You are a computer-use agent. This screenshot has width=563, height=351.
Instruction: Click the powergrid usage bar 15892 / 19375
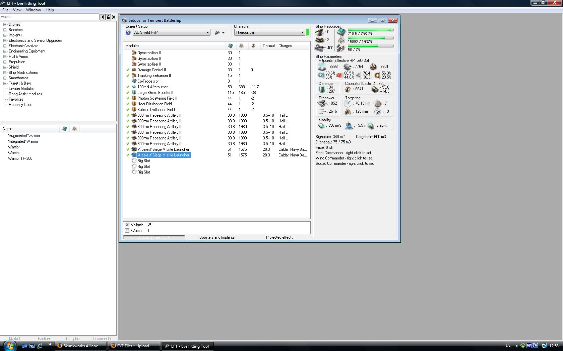click(x=371, y=38)
